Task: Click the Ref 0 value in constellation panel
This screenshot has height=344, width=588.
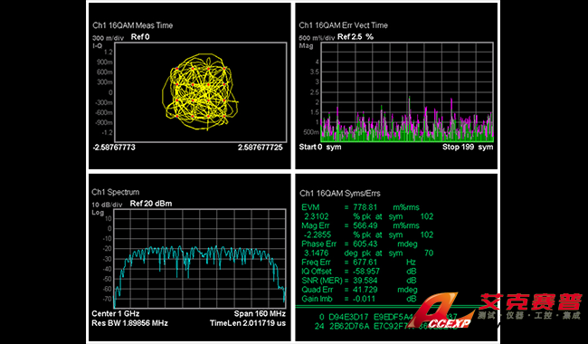Action: point(140,37)
